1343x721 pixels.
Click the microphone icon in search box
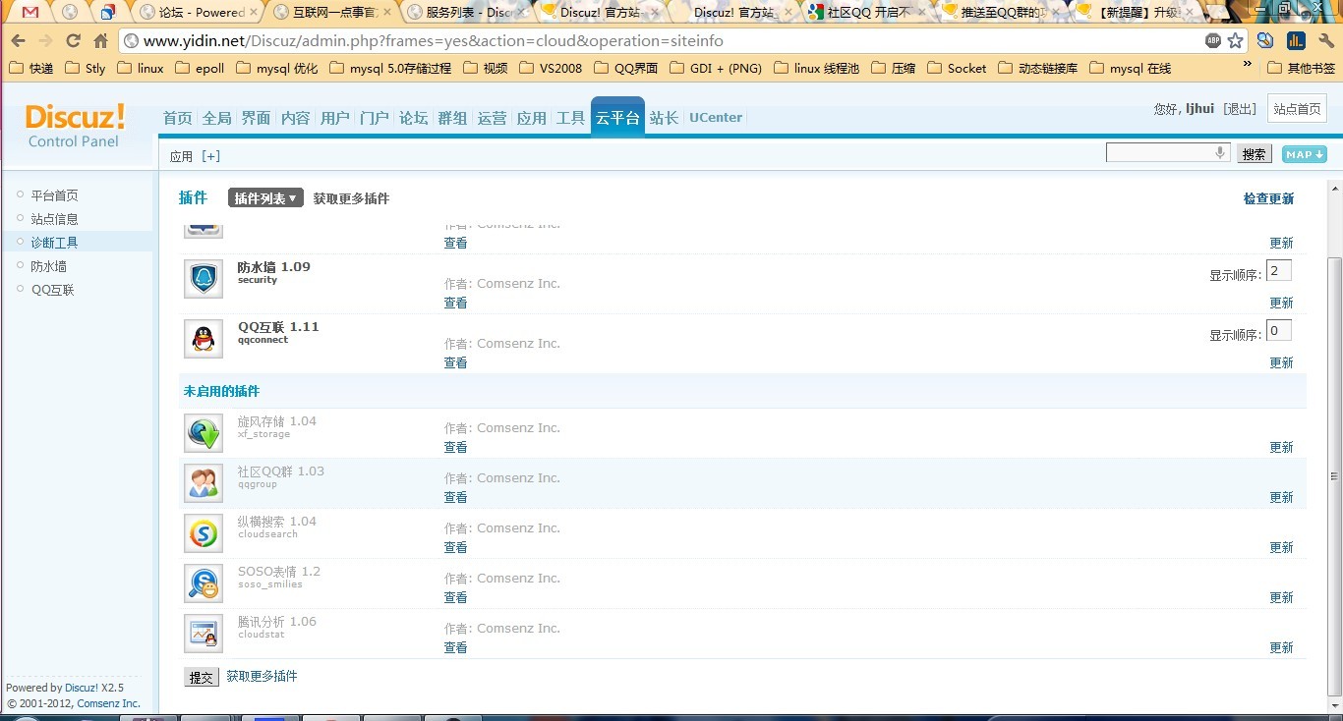pyautogui.click(x=1220, y=152)
